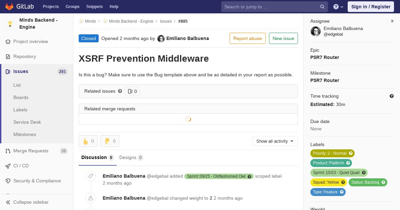Open the Boards sidebar link
Screen dimensions: 400x210
pyautogui.click(x=21, y=97)
